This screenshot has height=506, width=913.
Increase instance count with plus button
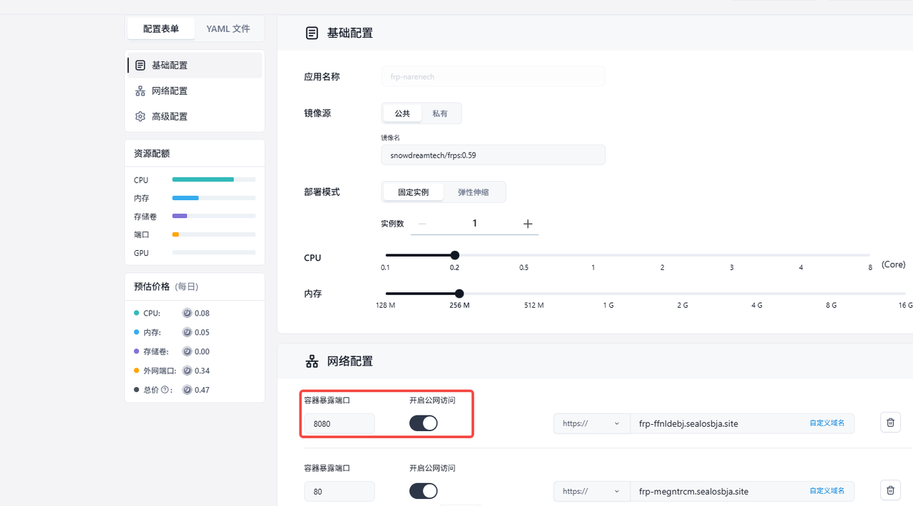click(528, 224)
